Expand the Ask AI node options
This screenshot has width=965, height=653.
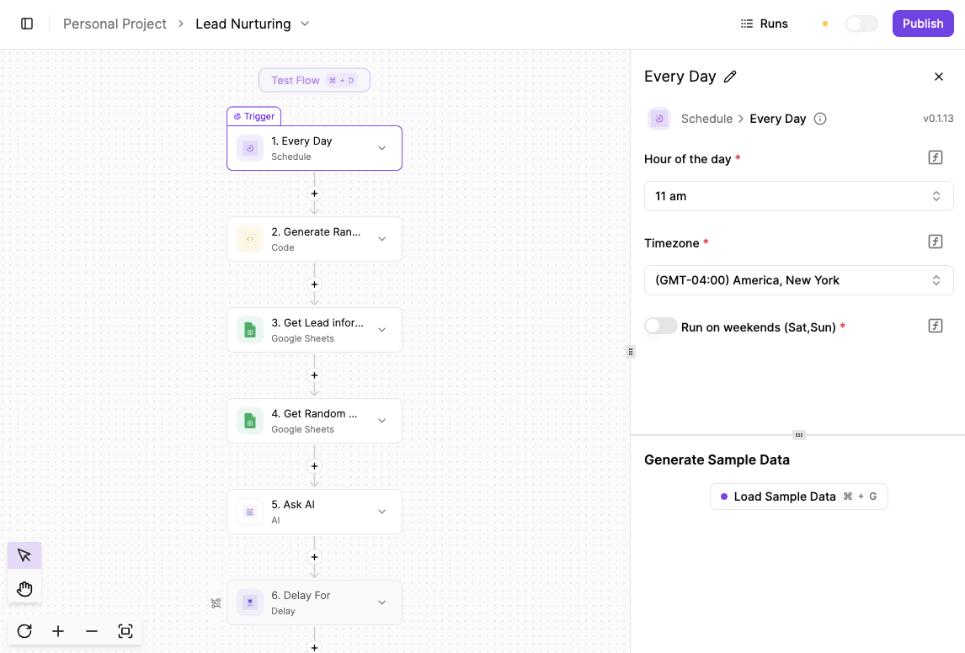click(381, 512)
